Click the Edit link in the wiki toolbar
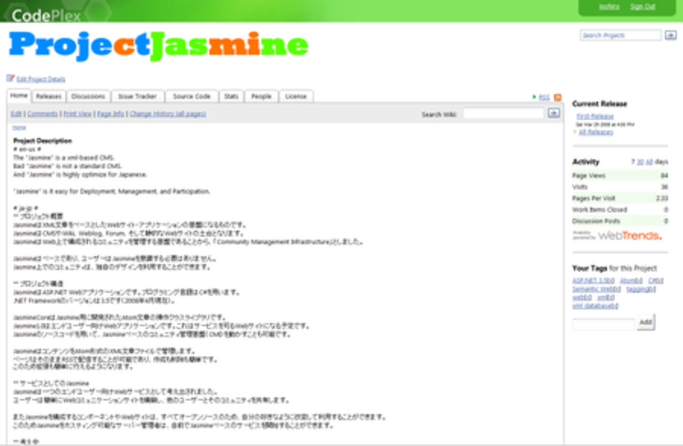 [16, 113]
